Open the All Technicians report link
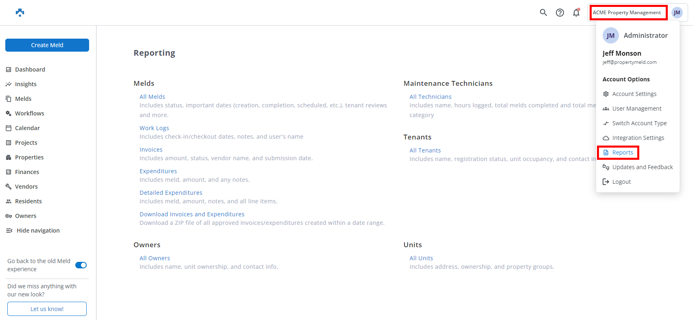This screenshot has width=693, height=320. (x=431, y=97)
